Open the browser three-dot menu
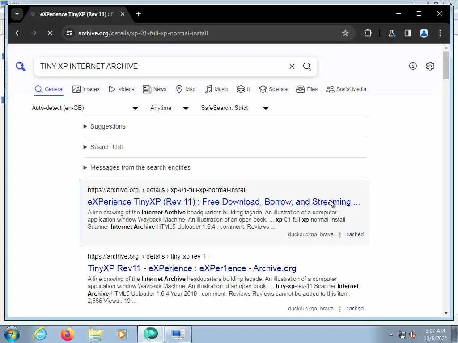Viewport: 458px width, 343px height. 440,33
